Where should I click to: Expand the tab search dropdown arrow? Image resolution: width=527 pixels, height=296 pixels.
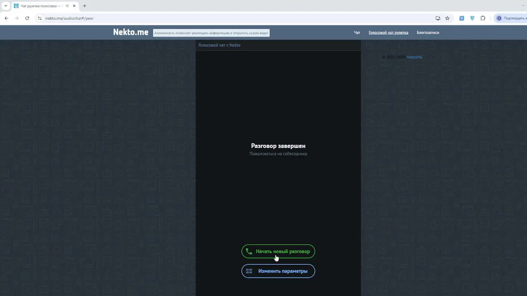5,6
